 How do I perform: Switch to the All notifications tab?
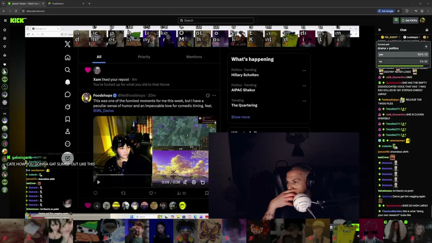click(99, 57)
